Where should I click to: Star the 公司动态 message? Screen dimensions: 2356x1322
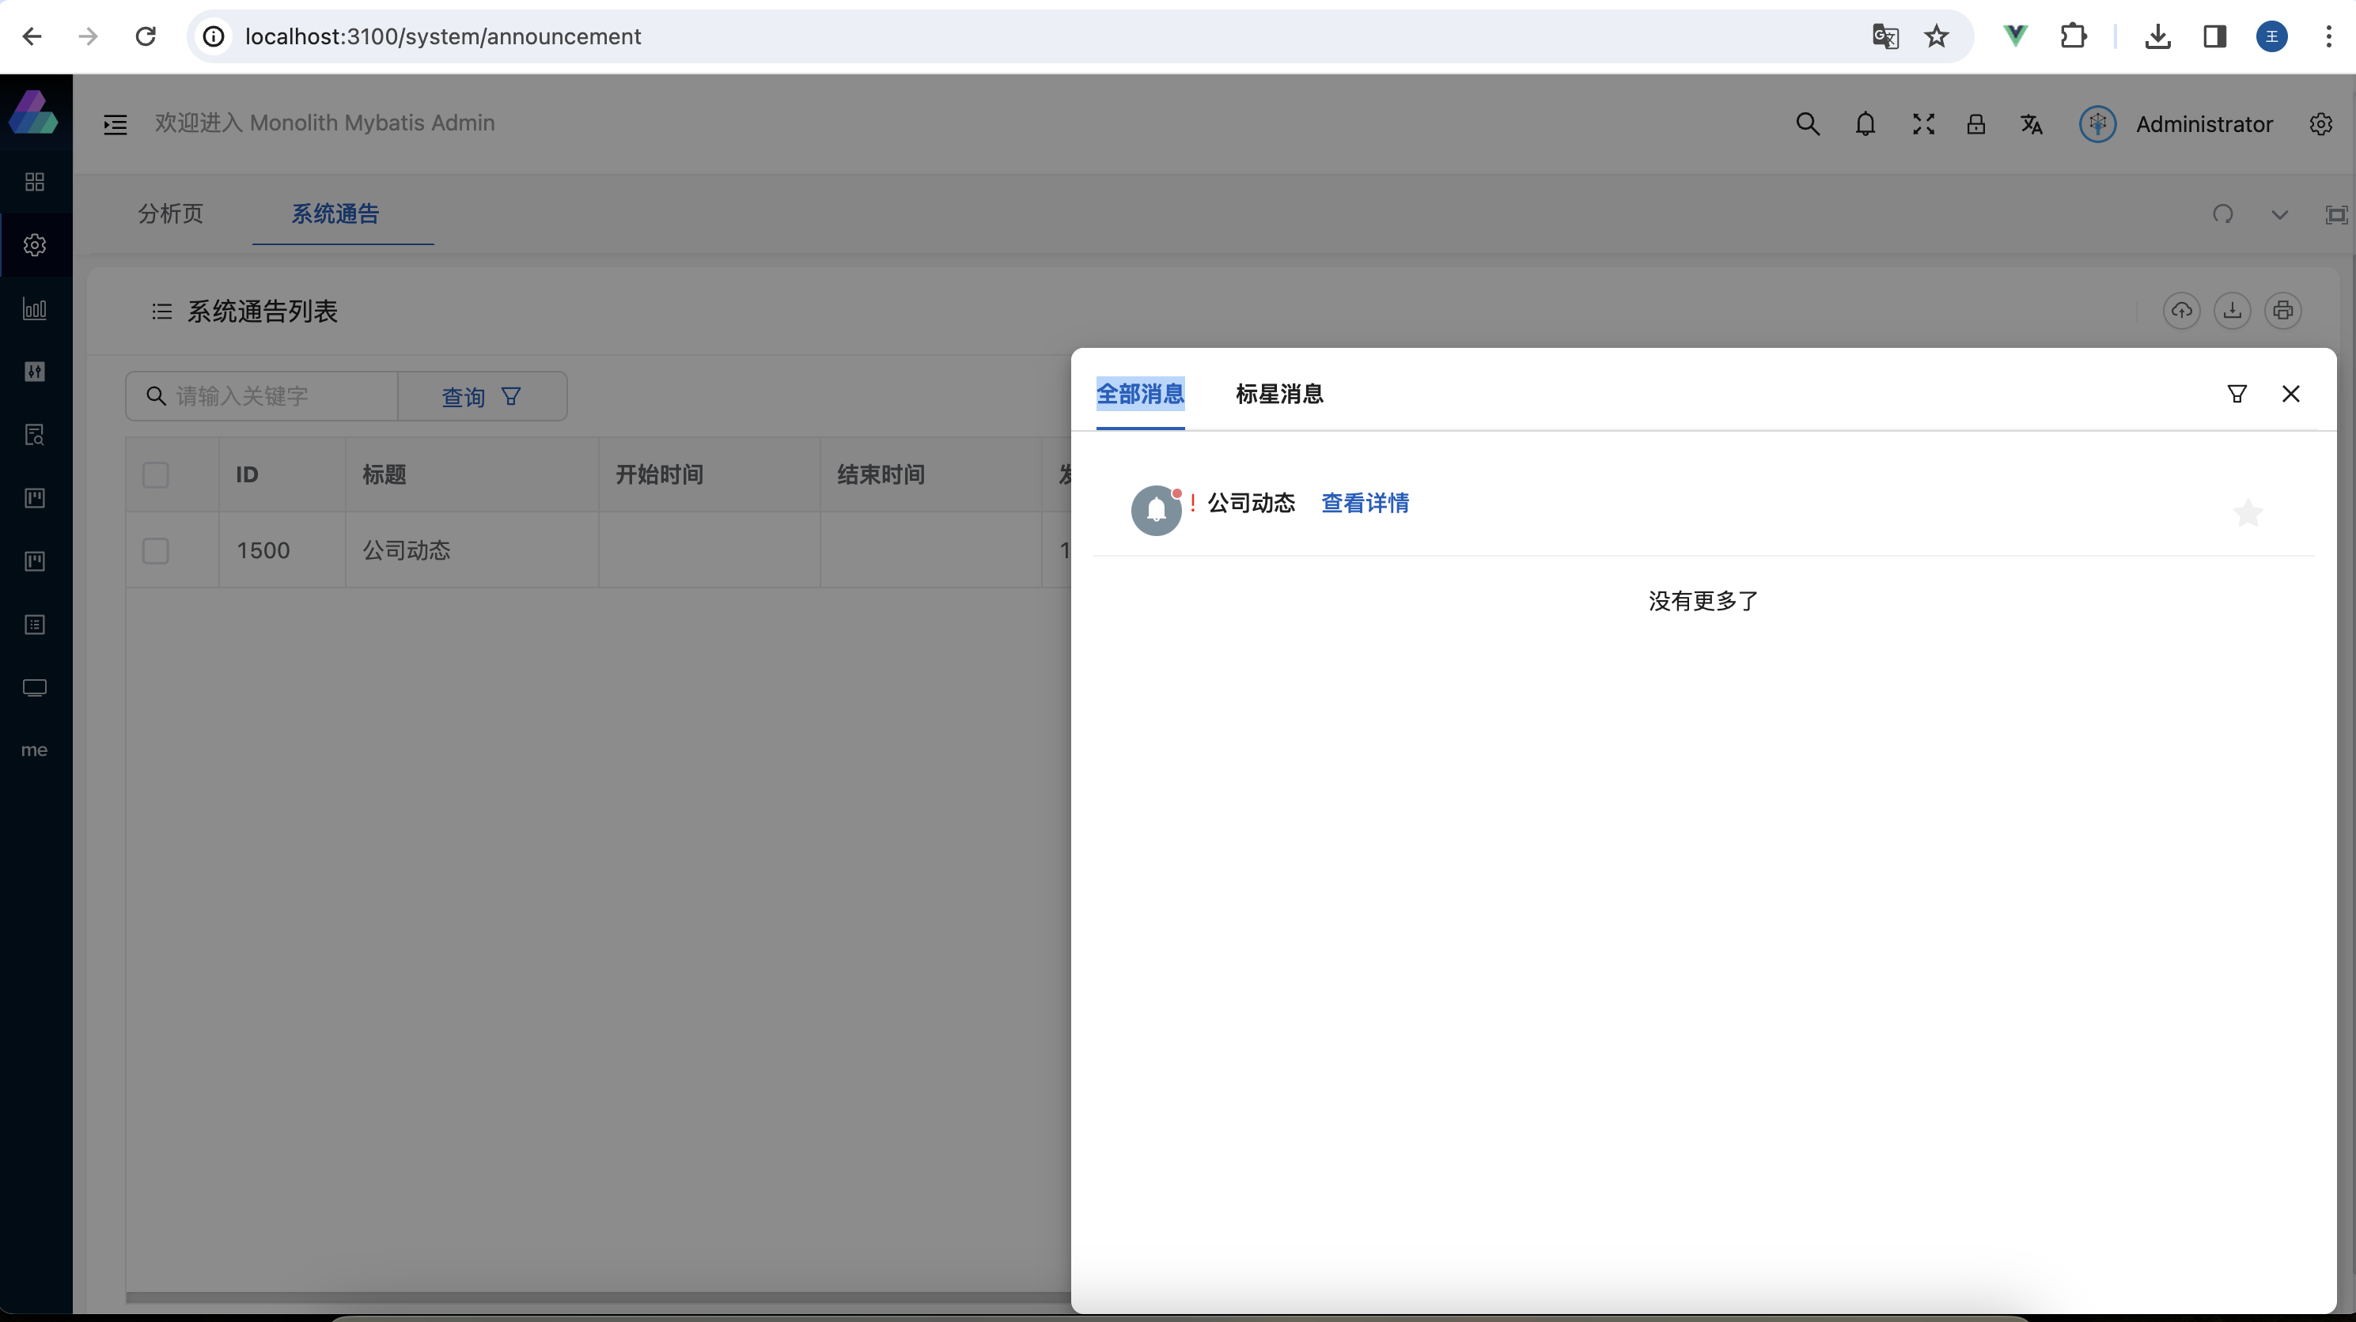pos(2247,513)
